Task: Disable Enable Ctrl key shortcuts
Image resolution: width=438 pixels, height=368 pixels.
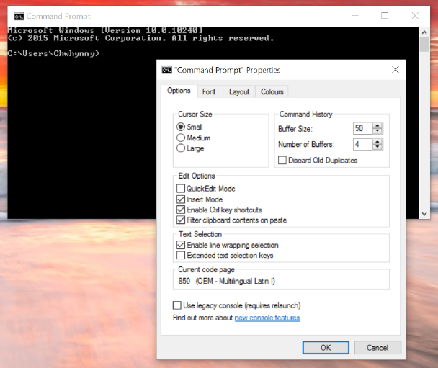Action: pos(181,210)
